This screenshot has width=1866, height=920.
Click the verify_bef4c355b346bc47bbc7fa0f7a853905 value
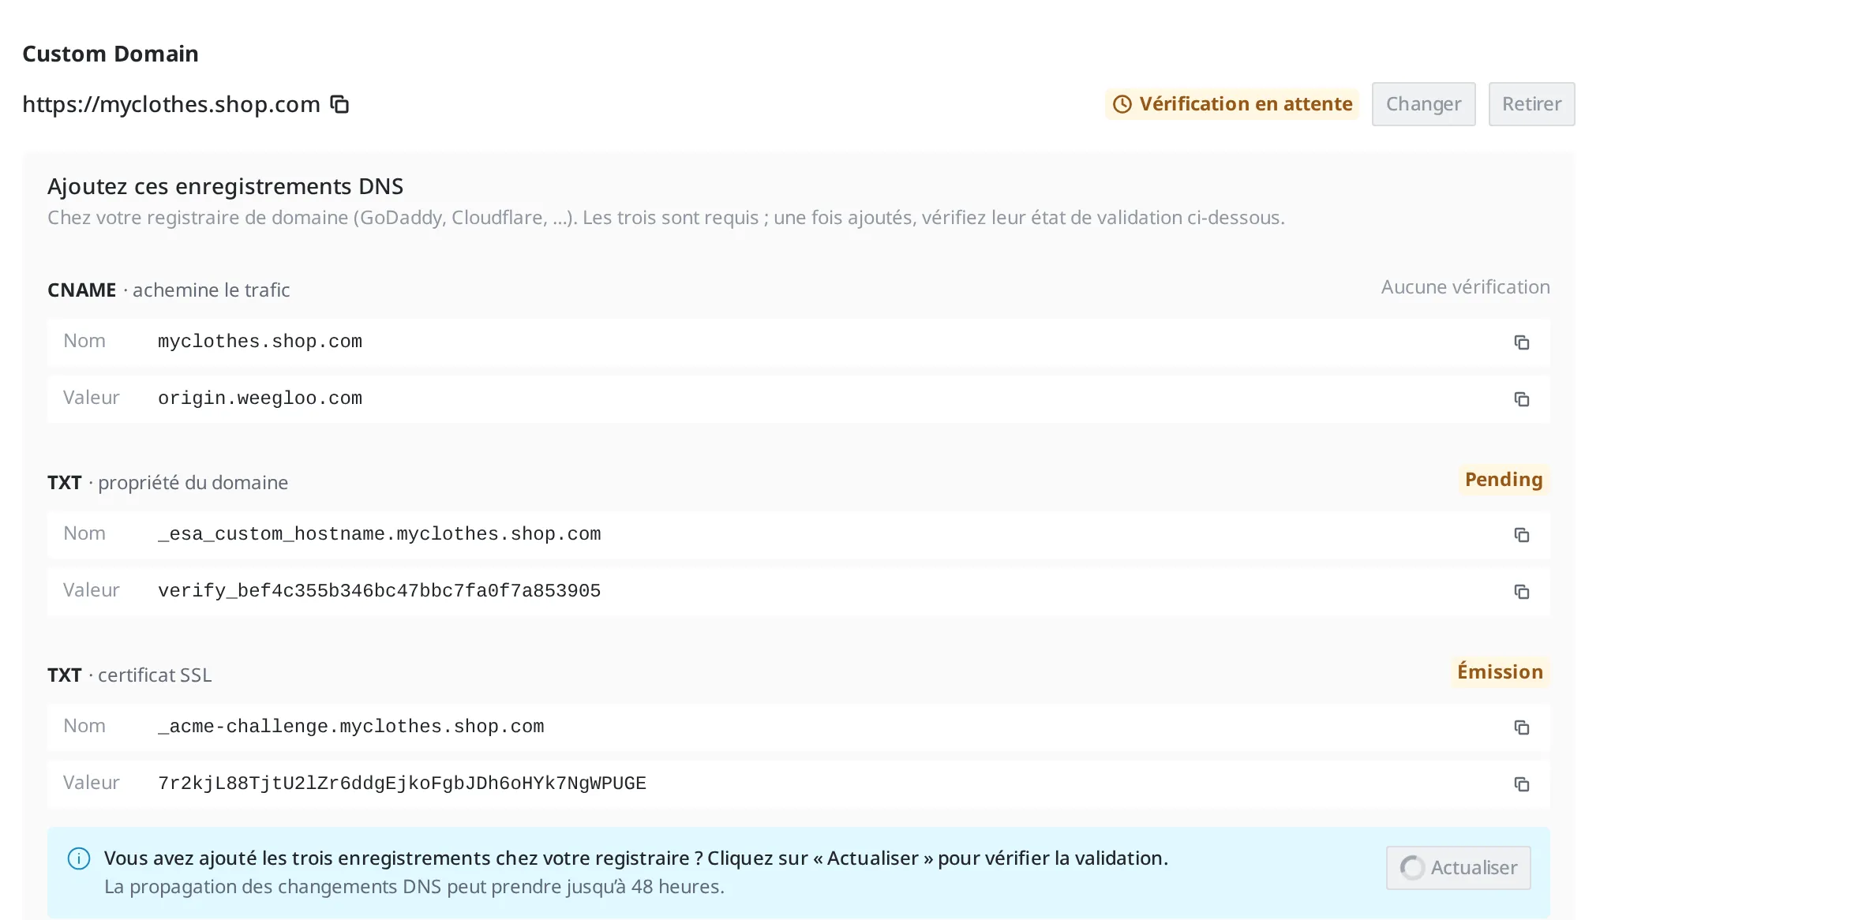[x=379, y=591]
